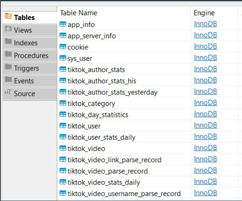Image resolution: width=242 pixels, height=201 pixels.
Task: Select the app_info table name
Action: pyautogui.click(x=81, y=25)
